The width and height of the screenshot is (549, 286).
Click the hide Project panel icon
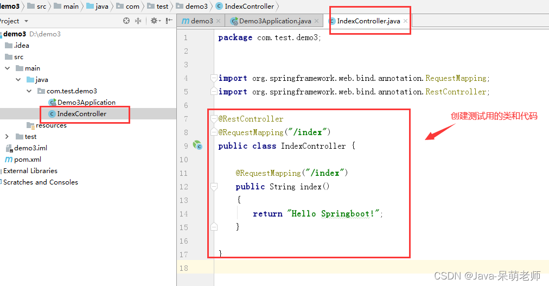tap(169, 21)
